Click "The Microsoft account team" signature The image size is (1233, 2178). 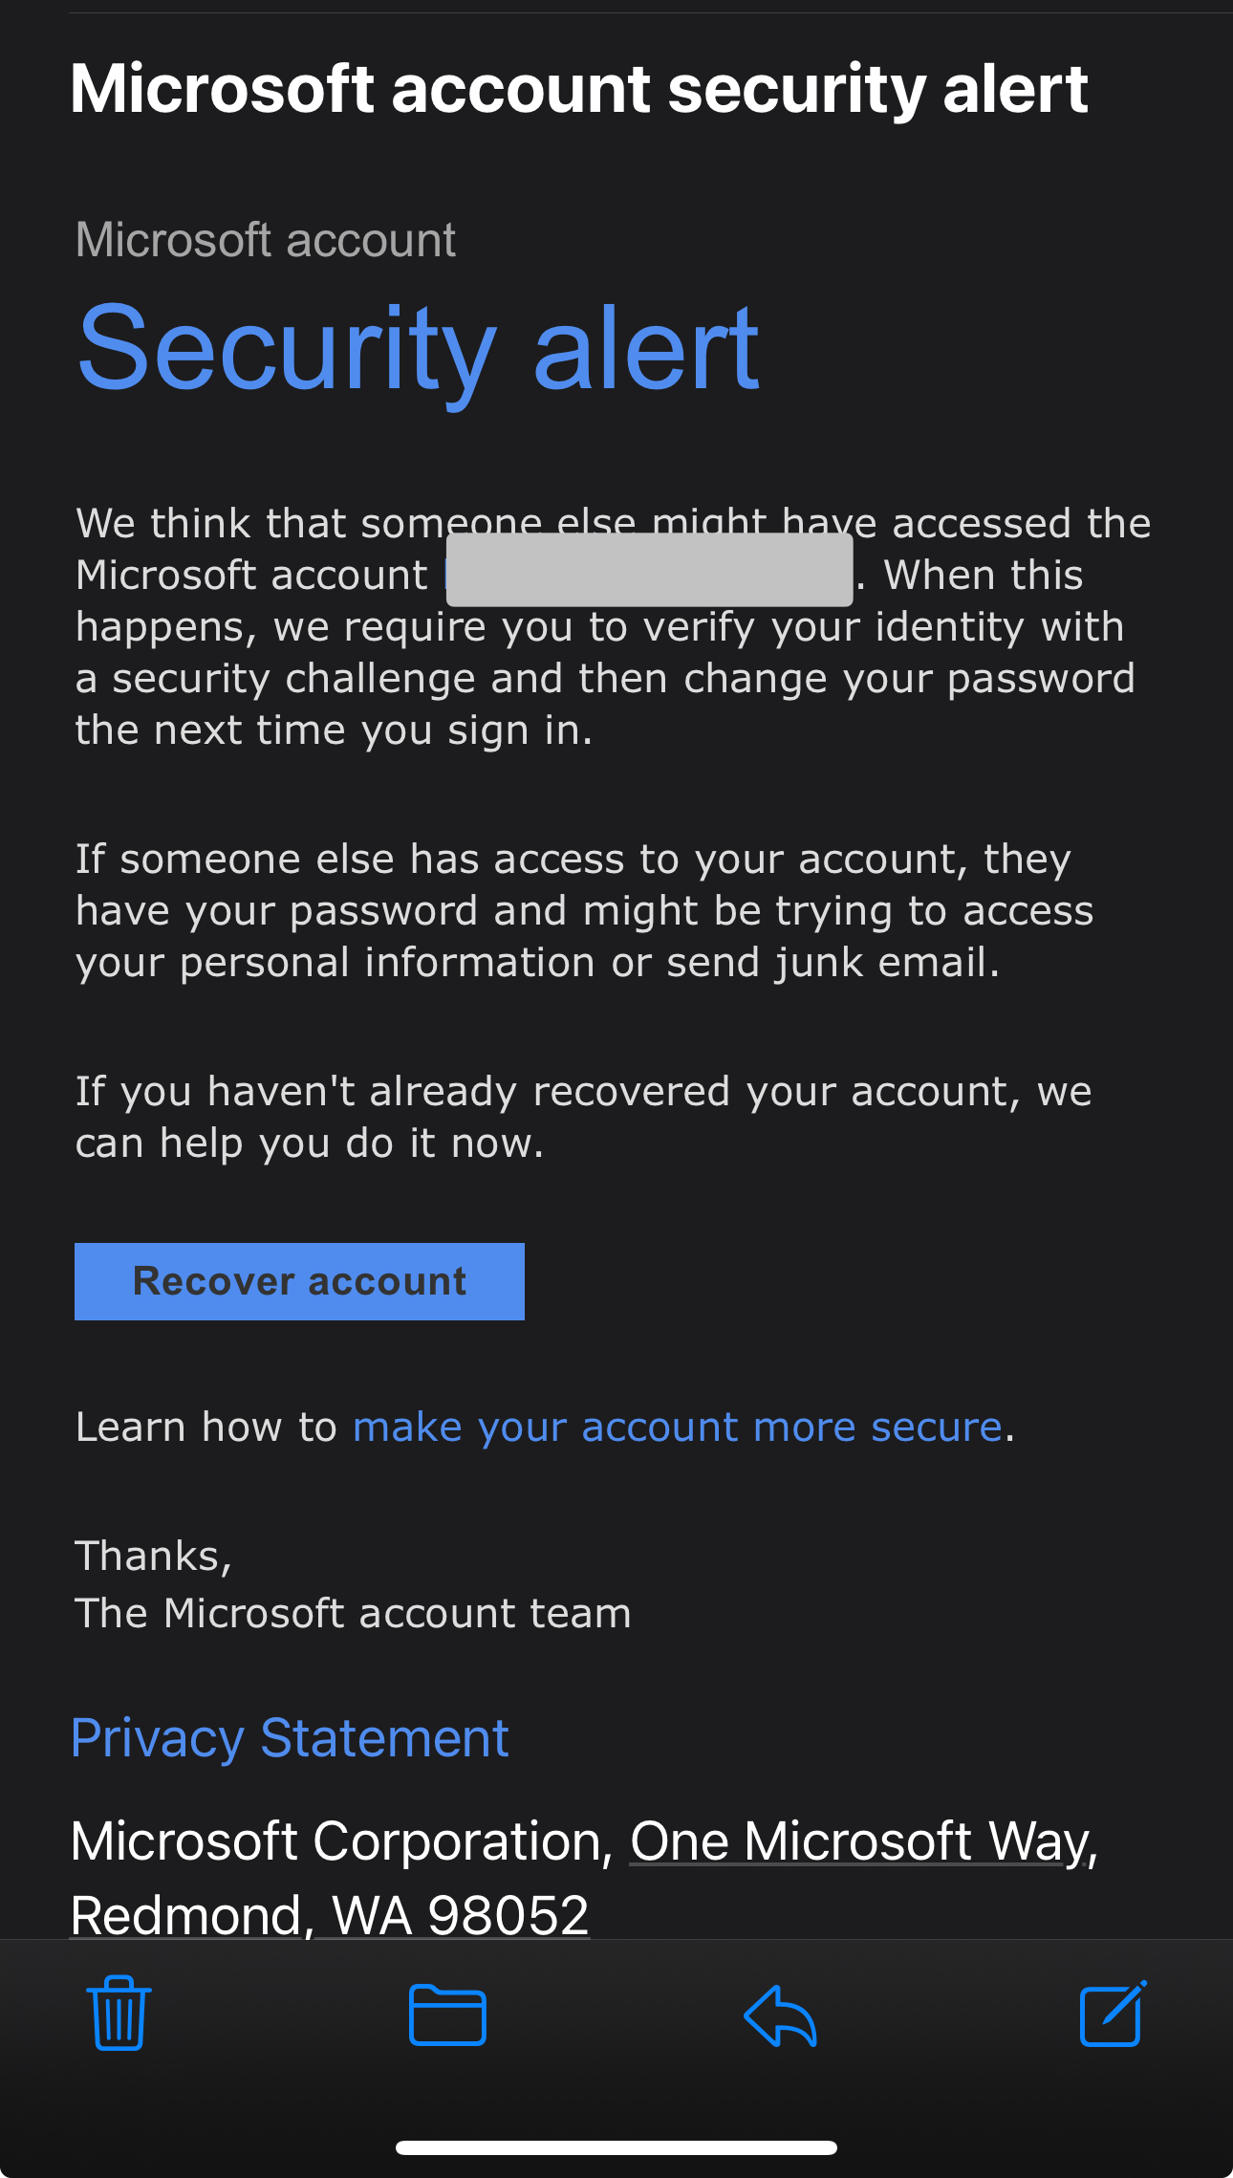tap(353, 1613)
